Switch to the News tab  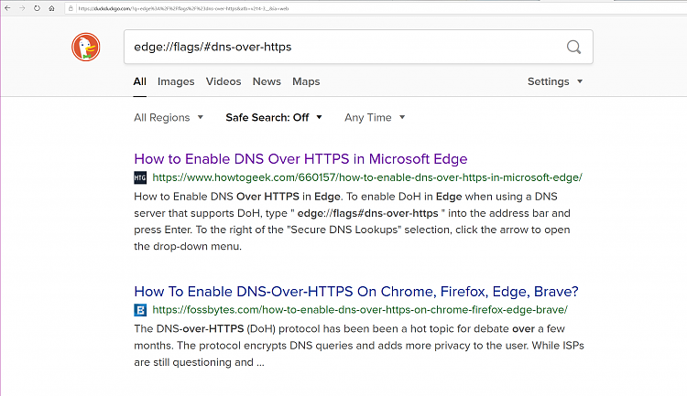tap(267, 81)
